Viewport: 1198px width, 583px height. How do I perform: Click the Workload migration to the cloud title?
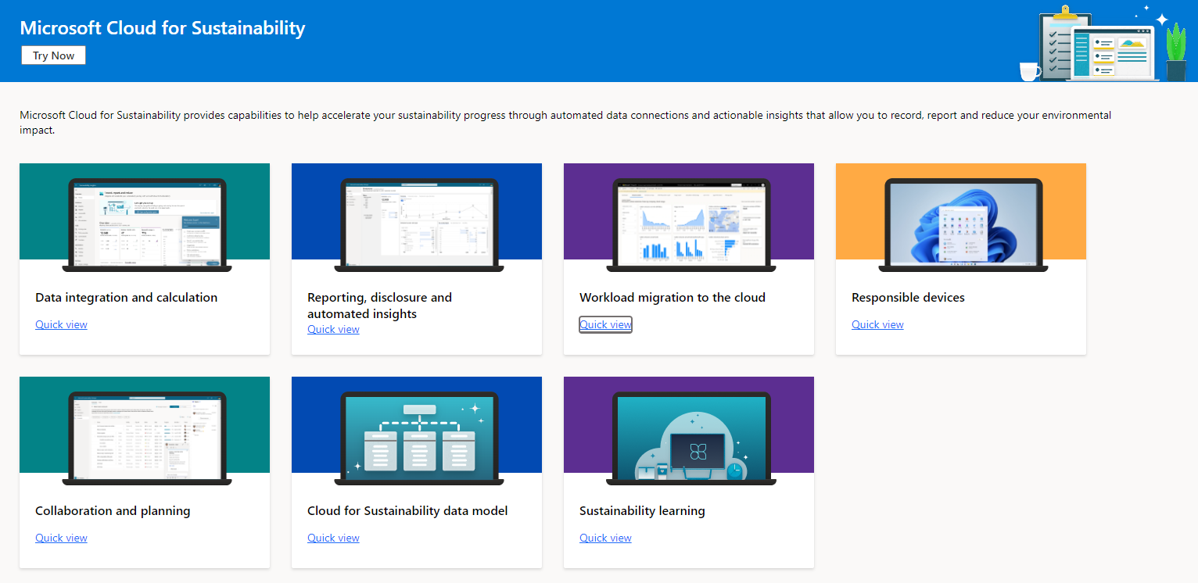tap(673, 297)
